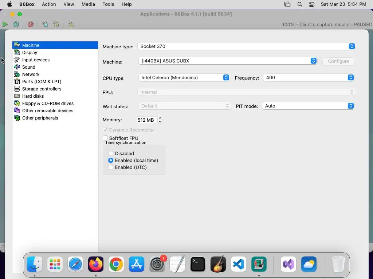
Task: Decrease memory with the stepper down arrow
Action: [x=160, y=122]
